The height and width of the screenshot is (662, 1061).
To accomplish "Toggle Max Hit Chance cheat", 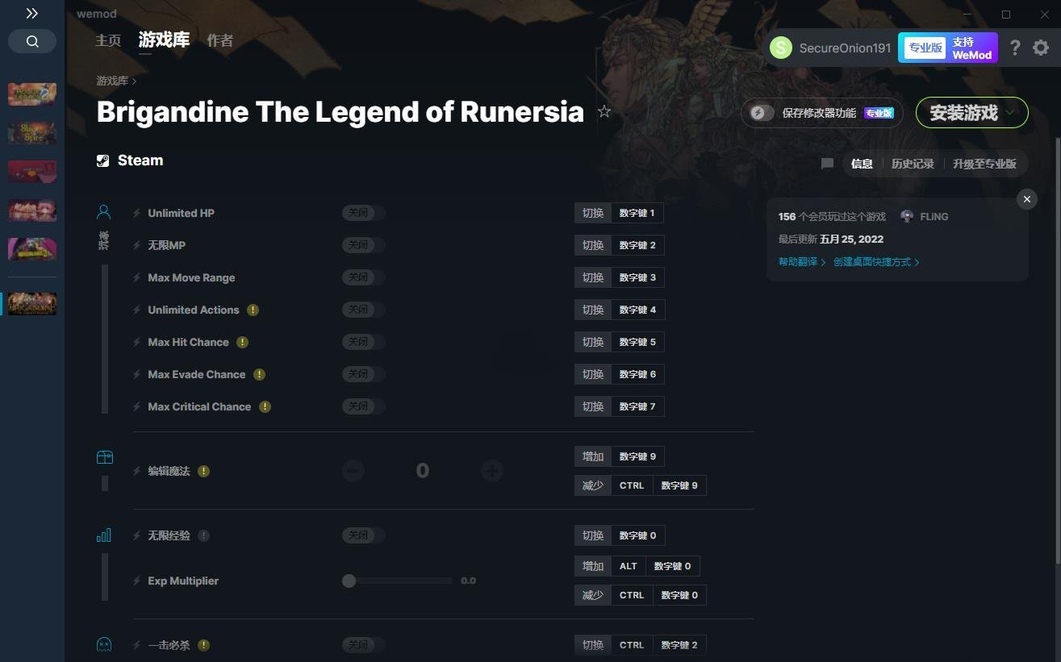I will coord(363,342).
